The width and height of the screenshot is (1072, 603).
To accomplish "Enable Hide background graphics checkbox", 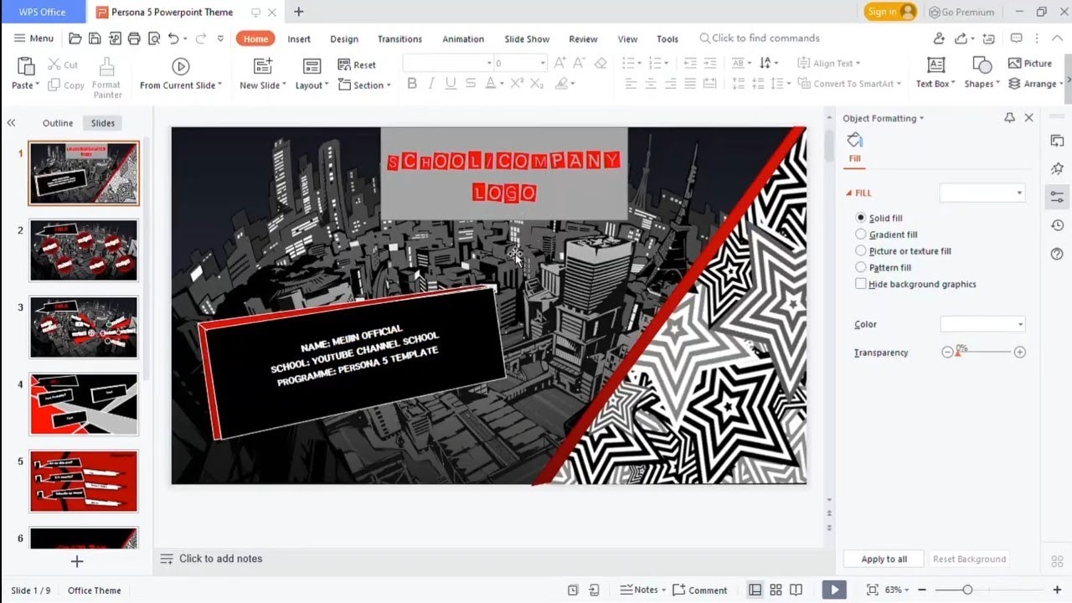I will 861,284.
